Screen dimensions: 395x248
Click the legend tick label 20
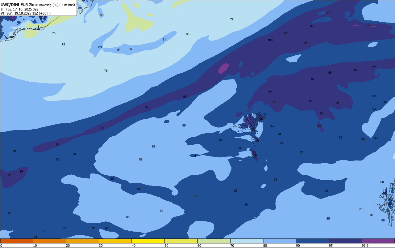tap(68, 246)
